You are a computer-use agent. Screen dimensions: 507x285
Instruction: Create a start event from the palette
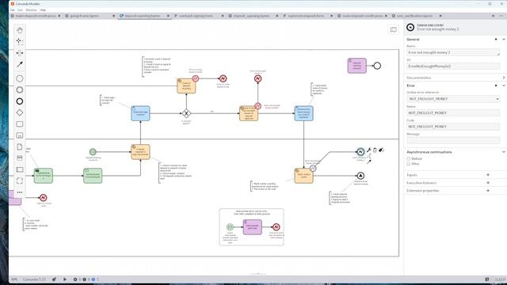[20, 78]
